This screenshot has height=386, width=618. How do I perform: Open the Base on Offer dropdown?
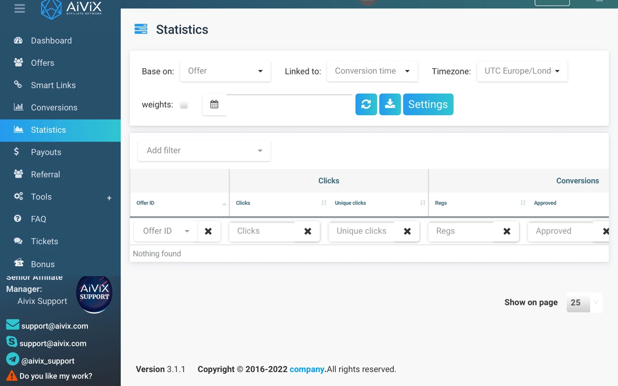225,71
